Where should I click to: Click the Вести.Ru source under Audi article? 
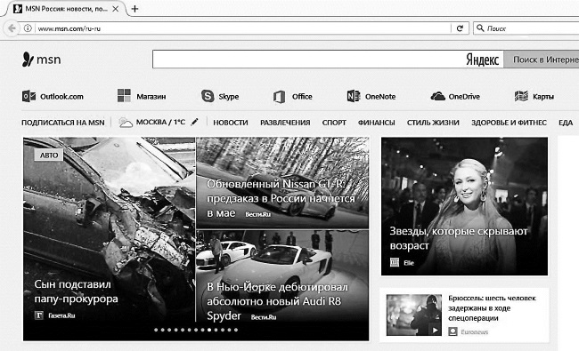coord(264,316)
